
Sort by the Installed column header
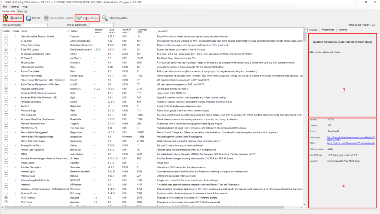point(6,31)
